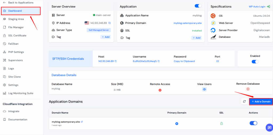Viewport: 273px width, 135px height.
Task: Click the SFTP/SSH Credentials label
Action: [68, 59]
